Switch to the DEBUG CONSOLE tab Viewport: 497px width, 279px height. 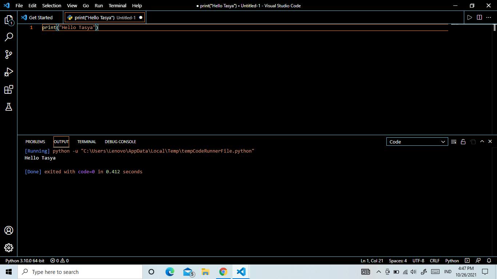[x=120, y=142]
